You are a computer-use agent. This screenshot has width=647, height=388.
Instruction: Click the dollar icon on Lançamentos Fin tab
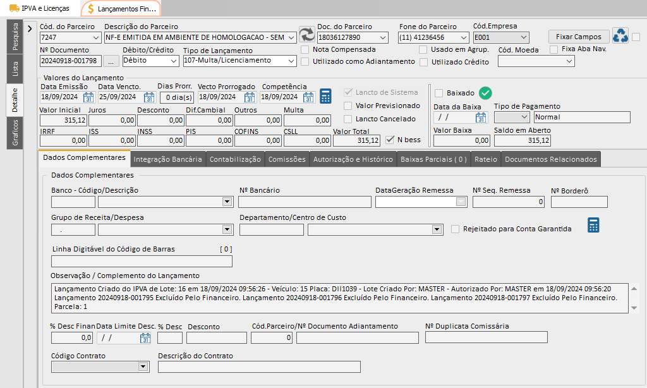click(x=91, y=9)
